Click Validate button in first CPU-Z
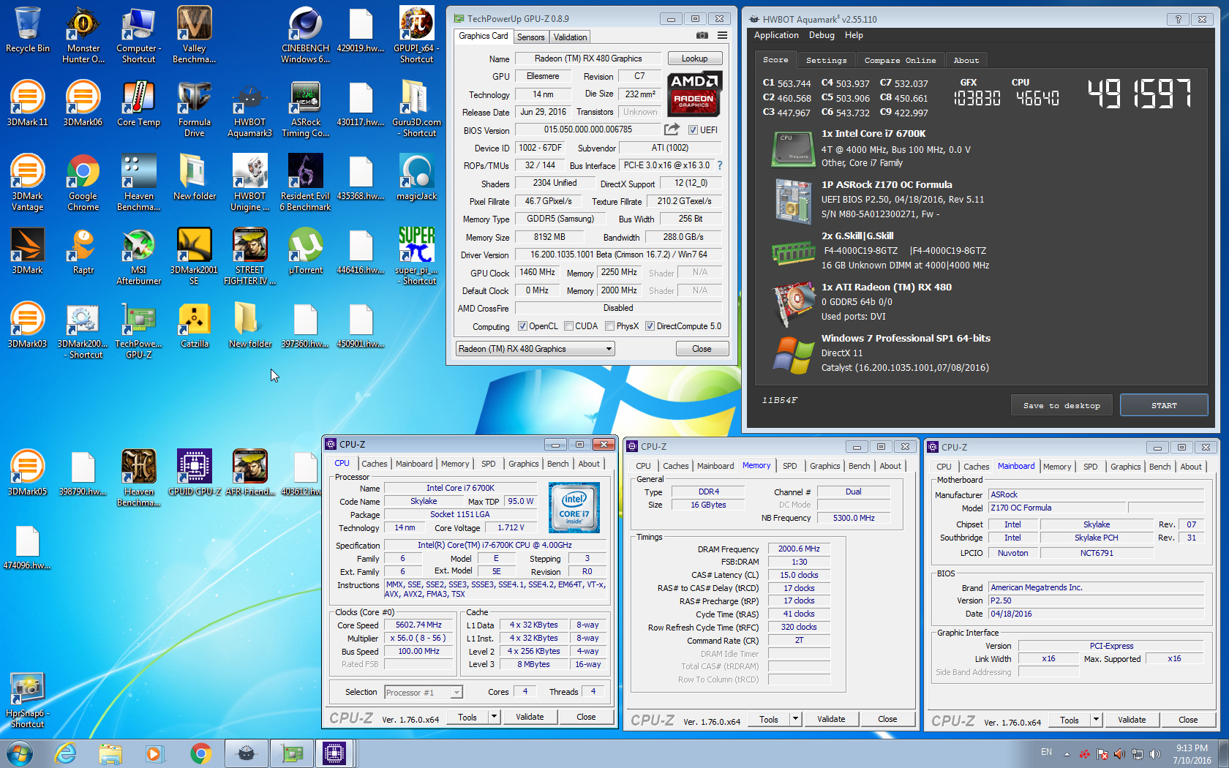This screenshot has width=1229, height=768. (x=530, y=717)
